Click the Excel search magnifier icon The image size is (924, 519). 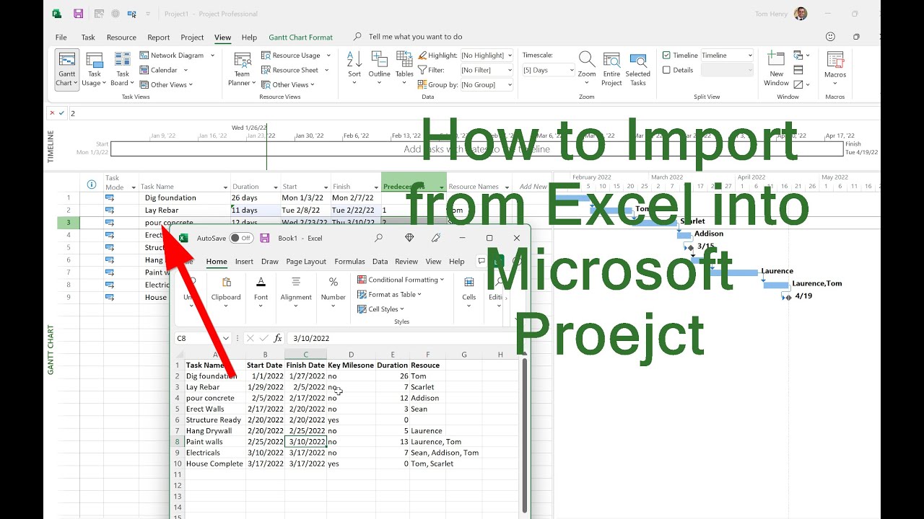(379, 238)
